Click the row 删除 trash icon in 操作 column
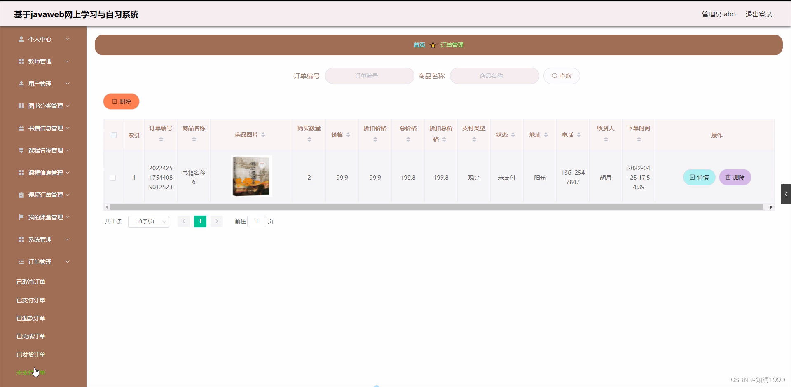Screen dimensions: 791x387 click(x=728, y=177)
